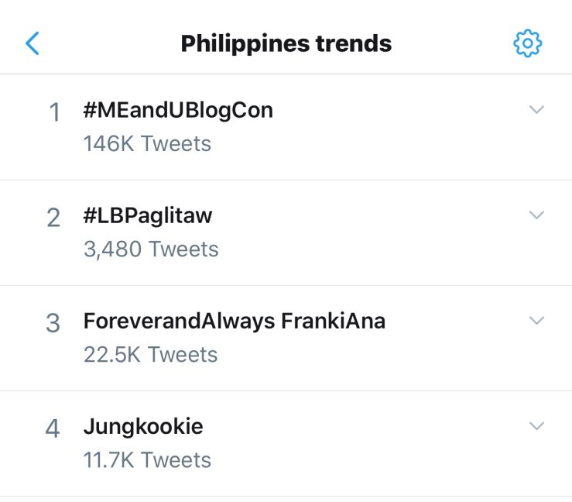Open the Jungkookie trend
Image resolution: width=572 pixels, height=502 pixels.
coord(143,426)
